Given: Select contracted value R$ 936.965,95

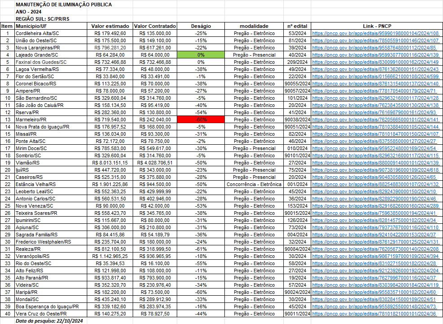Looking at the screenshot, I should (155, 256).
